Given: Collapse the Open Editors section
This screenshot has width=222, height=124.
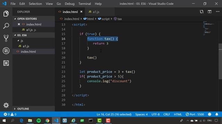Looking at the screenshot, I should coord(34,19).
